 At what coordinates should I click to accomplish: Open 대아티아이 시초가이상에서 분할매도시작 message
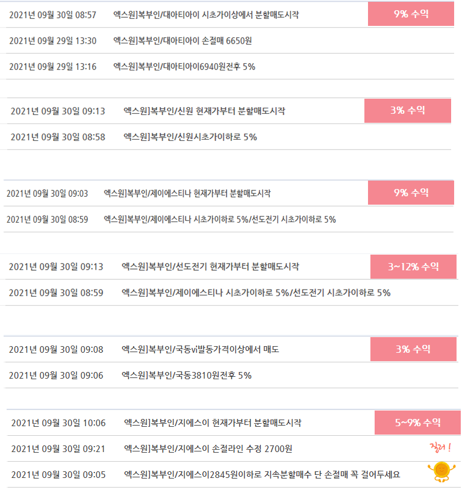(x=206, y=14)
